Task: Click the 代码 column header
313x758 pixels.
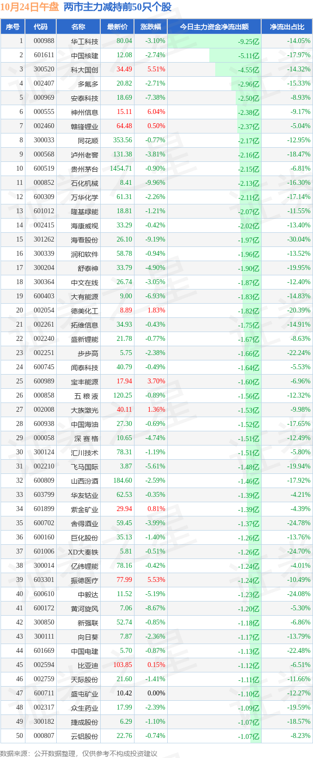Action: pos(41,27)
